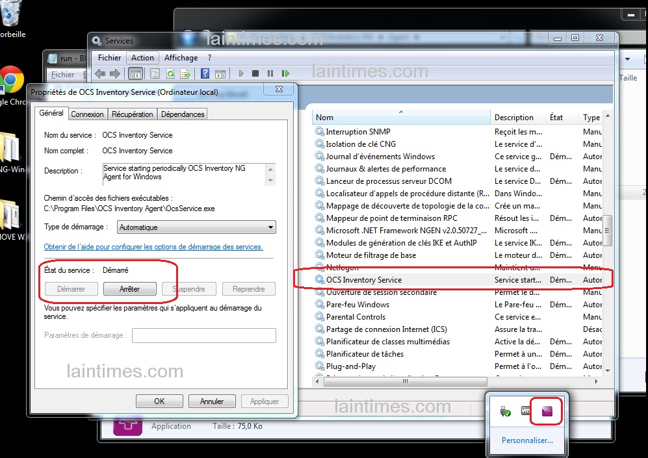Click the Reprendre button
This screenshot has width=648, height=458.
point(249,288)
